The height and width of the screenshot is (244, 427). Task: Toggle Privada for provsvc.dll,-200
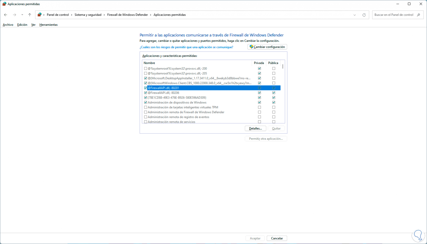point(259,69)
